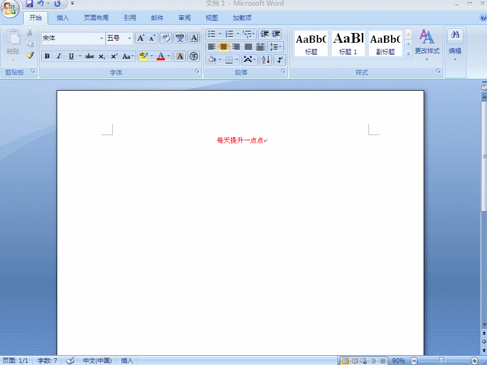487x365 pixels.
Task: Align text to the right
Action: tap(236, 47)
